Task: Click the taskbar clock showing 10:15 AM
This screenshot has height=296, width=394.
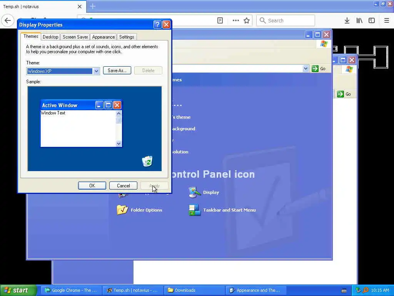Action: click(380, 290)
